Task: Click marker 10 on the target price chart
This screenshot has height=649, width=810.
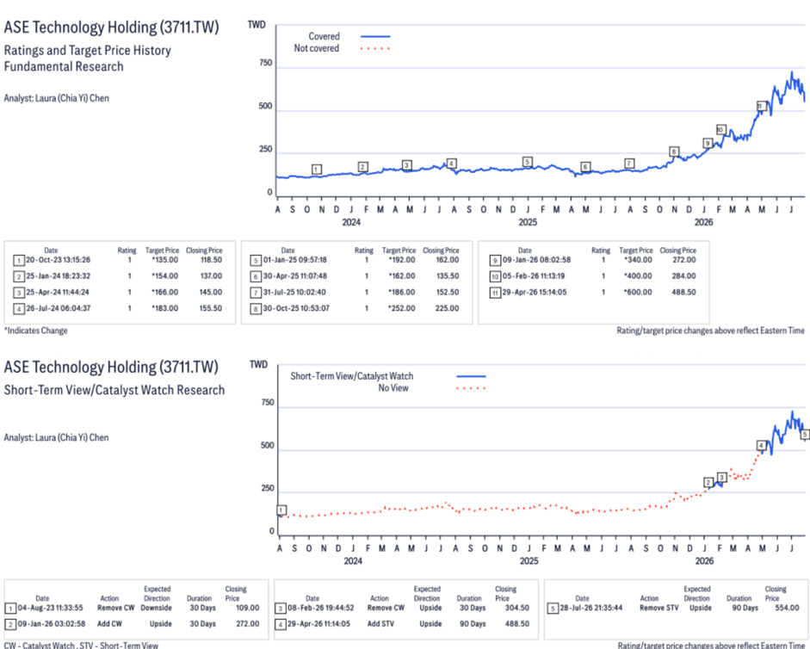Action: point(721,129)
